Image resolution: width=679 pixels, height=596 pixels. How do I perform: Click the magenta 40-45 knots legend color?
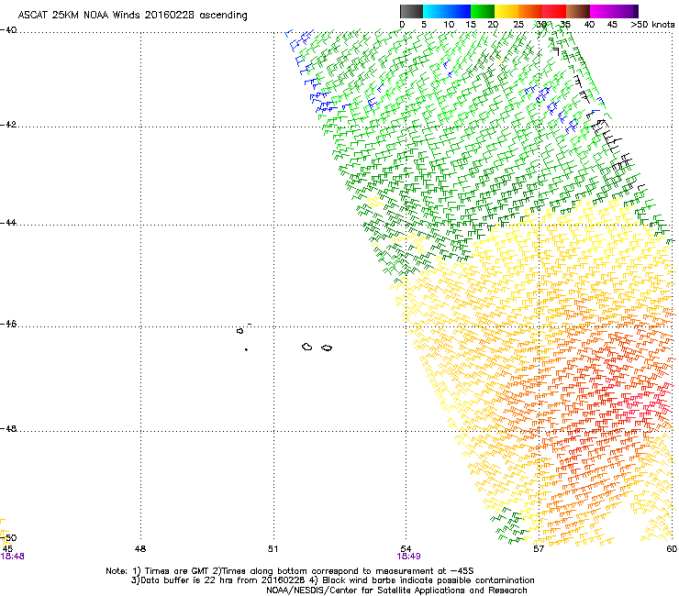tap(602, 11)
